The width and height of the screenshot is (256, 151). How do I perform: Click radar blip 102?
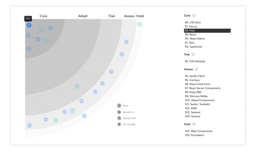tap(102, 83)
